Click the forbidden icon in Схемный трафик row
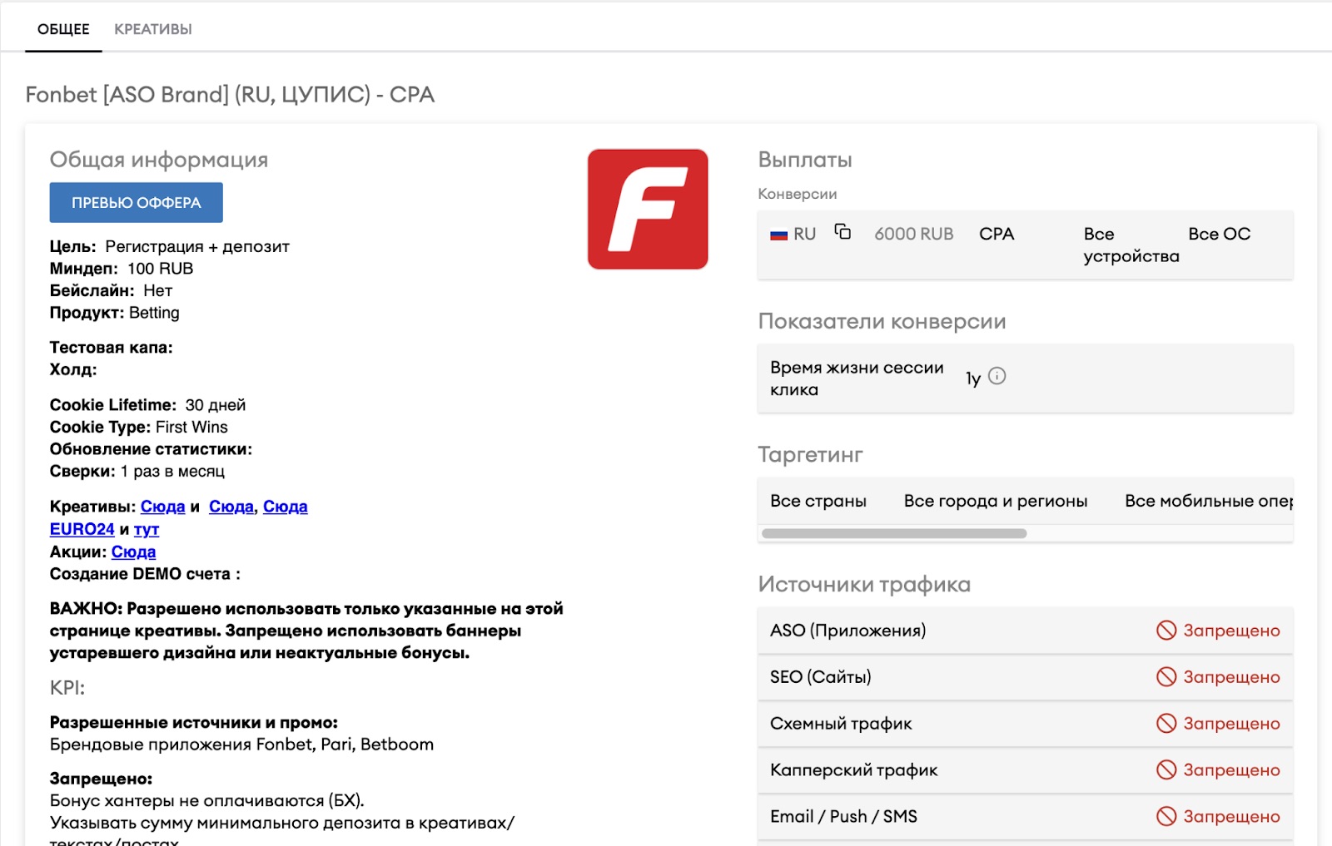 [1166, 724]
